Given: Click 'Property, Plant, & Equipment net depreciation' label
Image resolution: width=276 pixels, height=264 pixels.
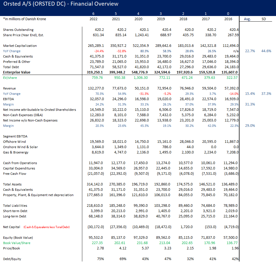Looking at the screenshot, I should pyautogui.click(x=38, y=195).
